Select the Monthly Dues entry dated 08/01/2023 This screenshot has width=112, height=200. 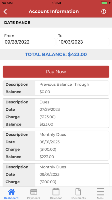56,145
